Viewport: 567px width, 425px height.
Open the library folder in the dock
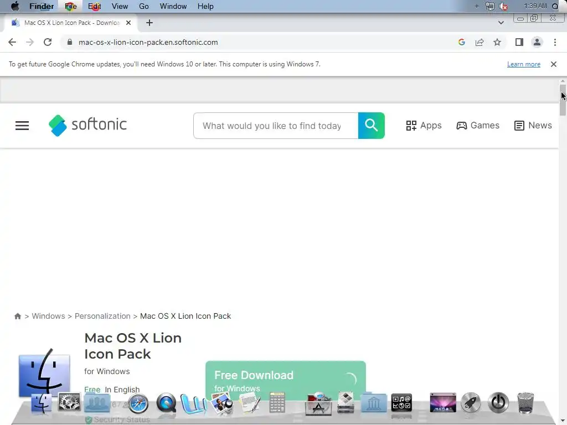(374, 402)
